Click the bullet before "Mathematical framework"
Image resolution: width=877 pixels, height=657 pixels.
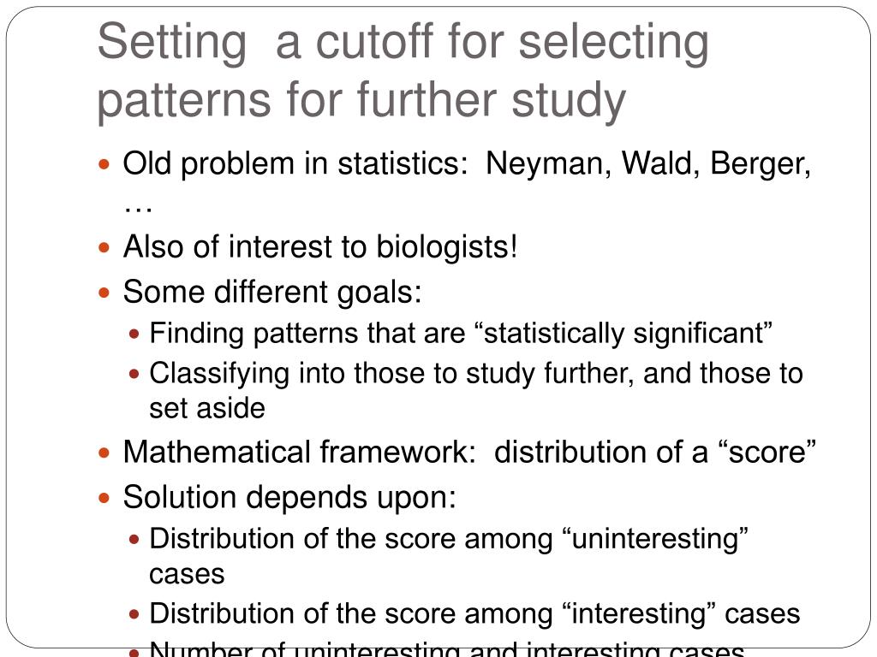(x=104, y=453)
